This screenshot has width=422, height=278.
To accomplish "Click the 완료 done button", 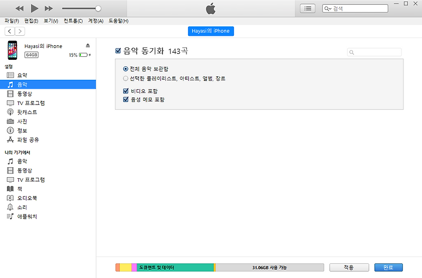I will coord(389,267).
